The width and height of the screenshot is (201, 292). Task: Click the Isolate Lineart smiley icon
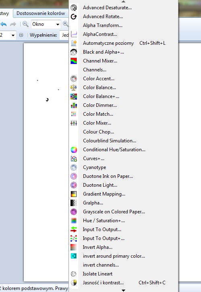coord(74,274)
